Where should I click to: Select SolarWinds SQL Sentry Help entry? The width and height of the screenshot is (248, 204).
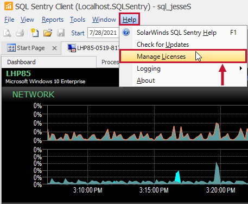pyautogui.click(x=183, y=33)
